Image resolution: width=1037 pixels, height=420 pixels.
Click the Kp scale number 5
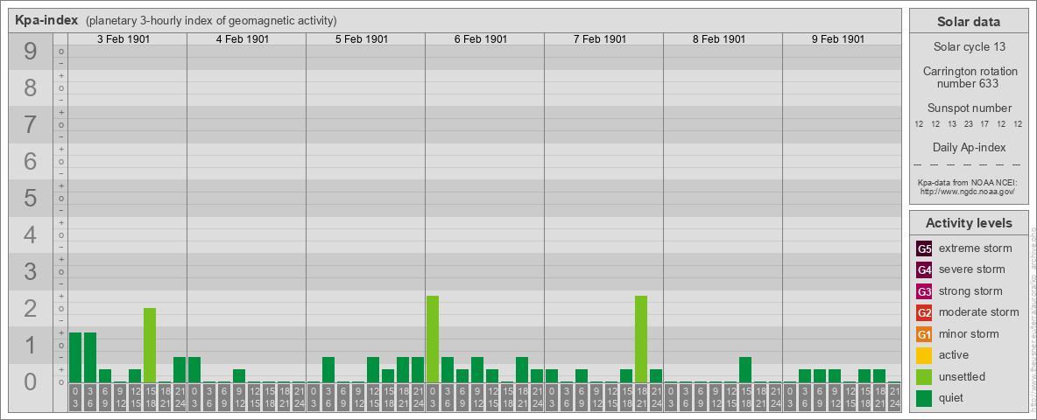click(x=30, y=198)
